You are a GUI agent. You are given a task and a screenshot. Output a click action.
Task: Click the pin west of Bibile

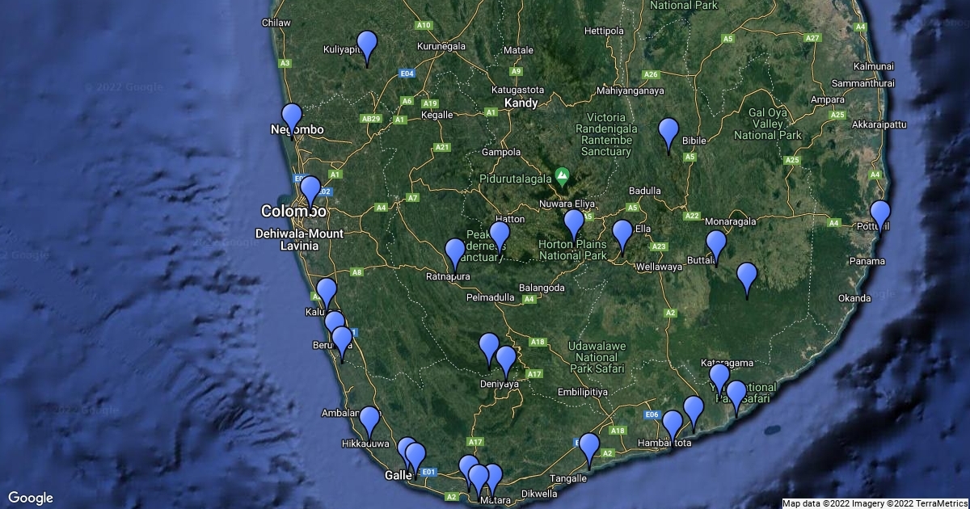(x=668, y=133)
